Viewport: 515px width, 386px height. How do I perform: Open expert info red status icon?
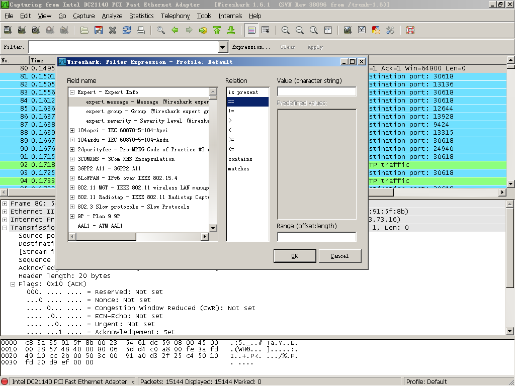pyautogui.click(x=5, y=382)
